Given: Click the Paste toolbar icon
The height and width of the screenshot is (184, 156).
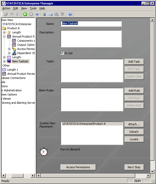Looking at the screenshot, I should (57, 14).
